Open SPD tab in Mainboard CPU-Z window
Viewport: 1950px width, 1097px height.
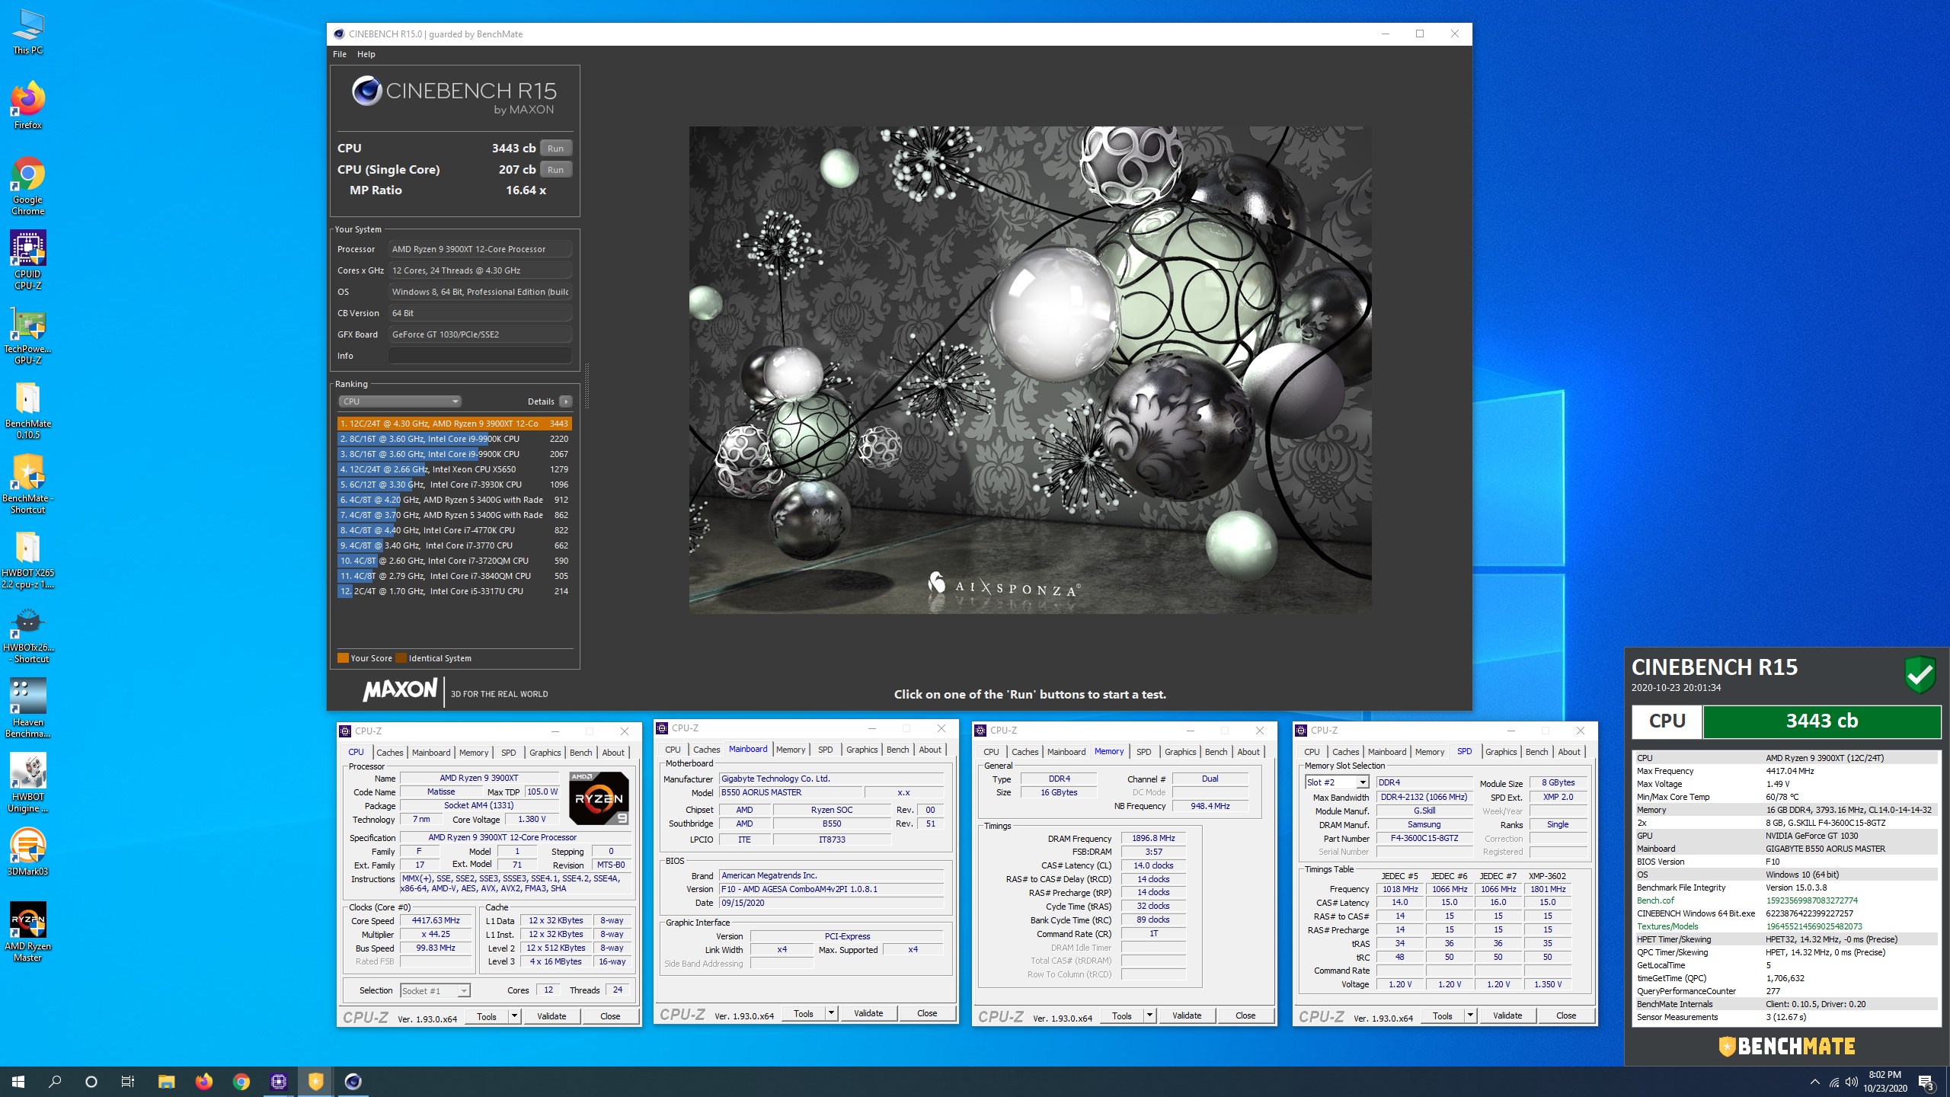coord(826,750)
